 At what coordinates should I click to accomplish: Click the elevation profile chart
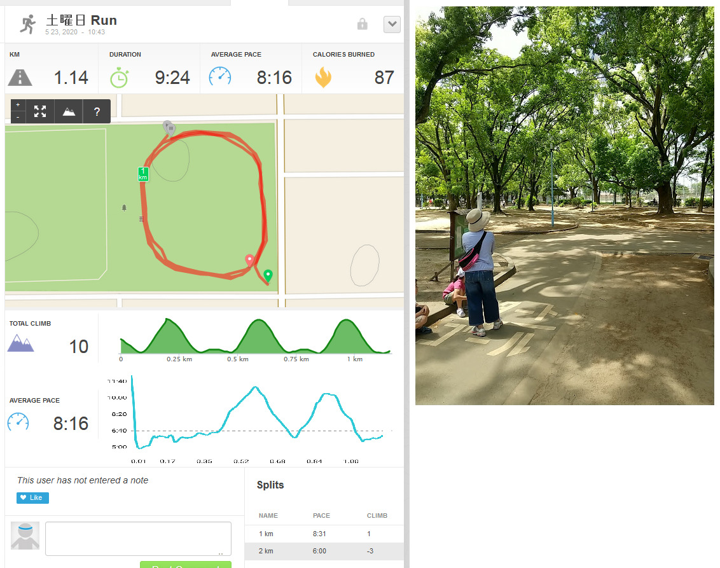pyautogui.click(x=255, y=338)
